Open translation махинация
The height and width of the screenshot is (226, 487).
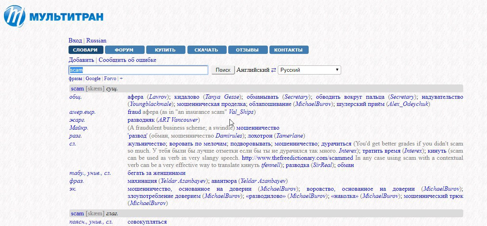click(x=141, y=181)
